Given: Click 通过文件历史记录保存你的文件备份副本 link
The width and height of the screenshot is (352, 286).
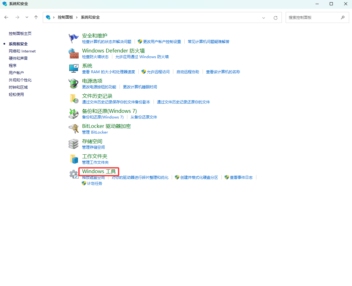Looking at the screenshot, I should [116, 102].
